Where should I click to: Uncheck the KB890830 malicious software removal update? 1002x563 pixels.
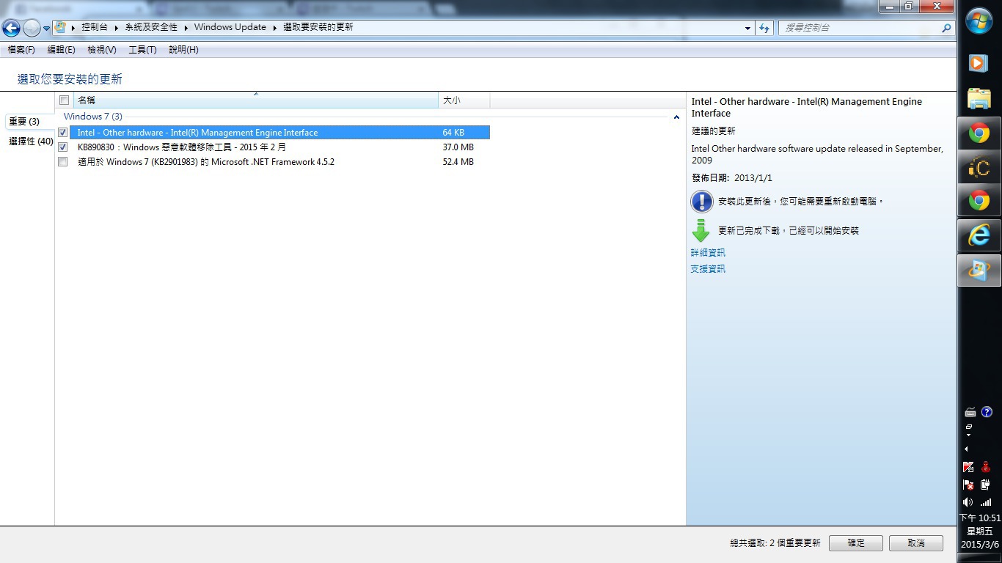[63, 147]
